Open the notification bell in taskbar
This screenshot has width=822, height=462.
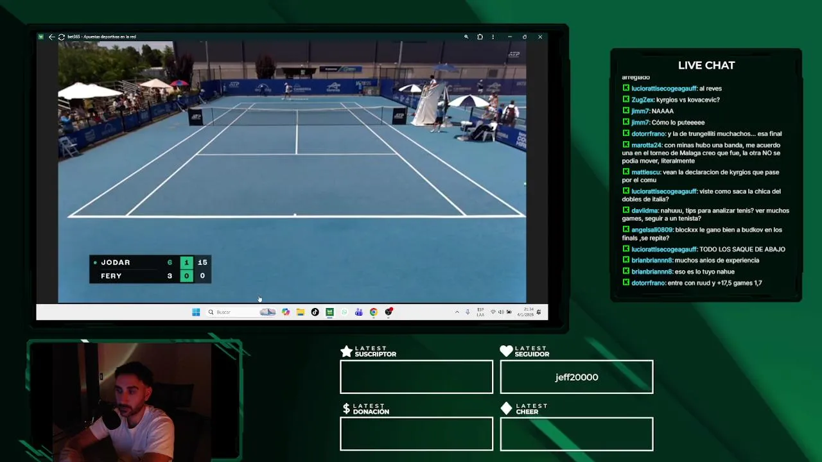coord(539,312)
